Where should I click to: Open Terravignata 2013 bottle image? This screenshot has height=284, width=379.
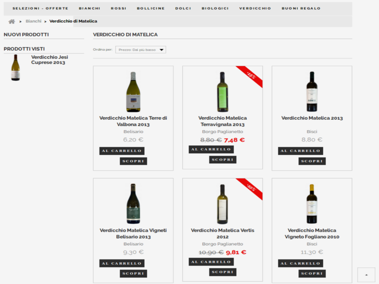223,92
